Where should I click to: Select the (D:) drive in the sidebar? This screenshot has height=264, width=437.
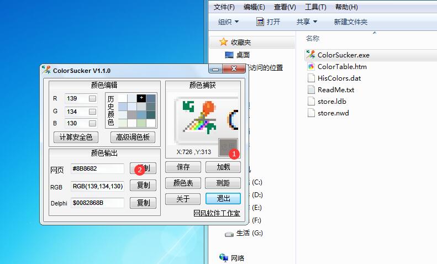[x=257, y=195]
